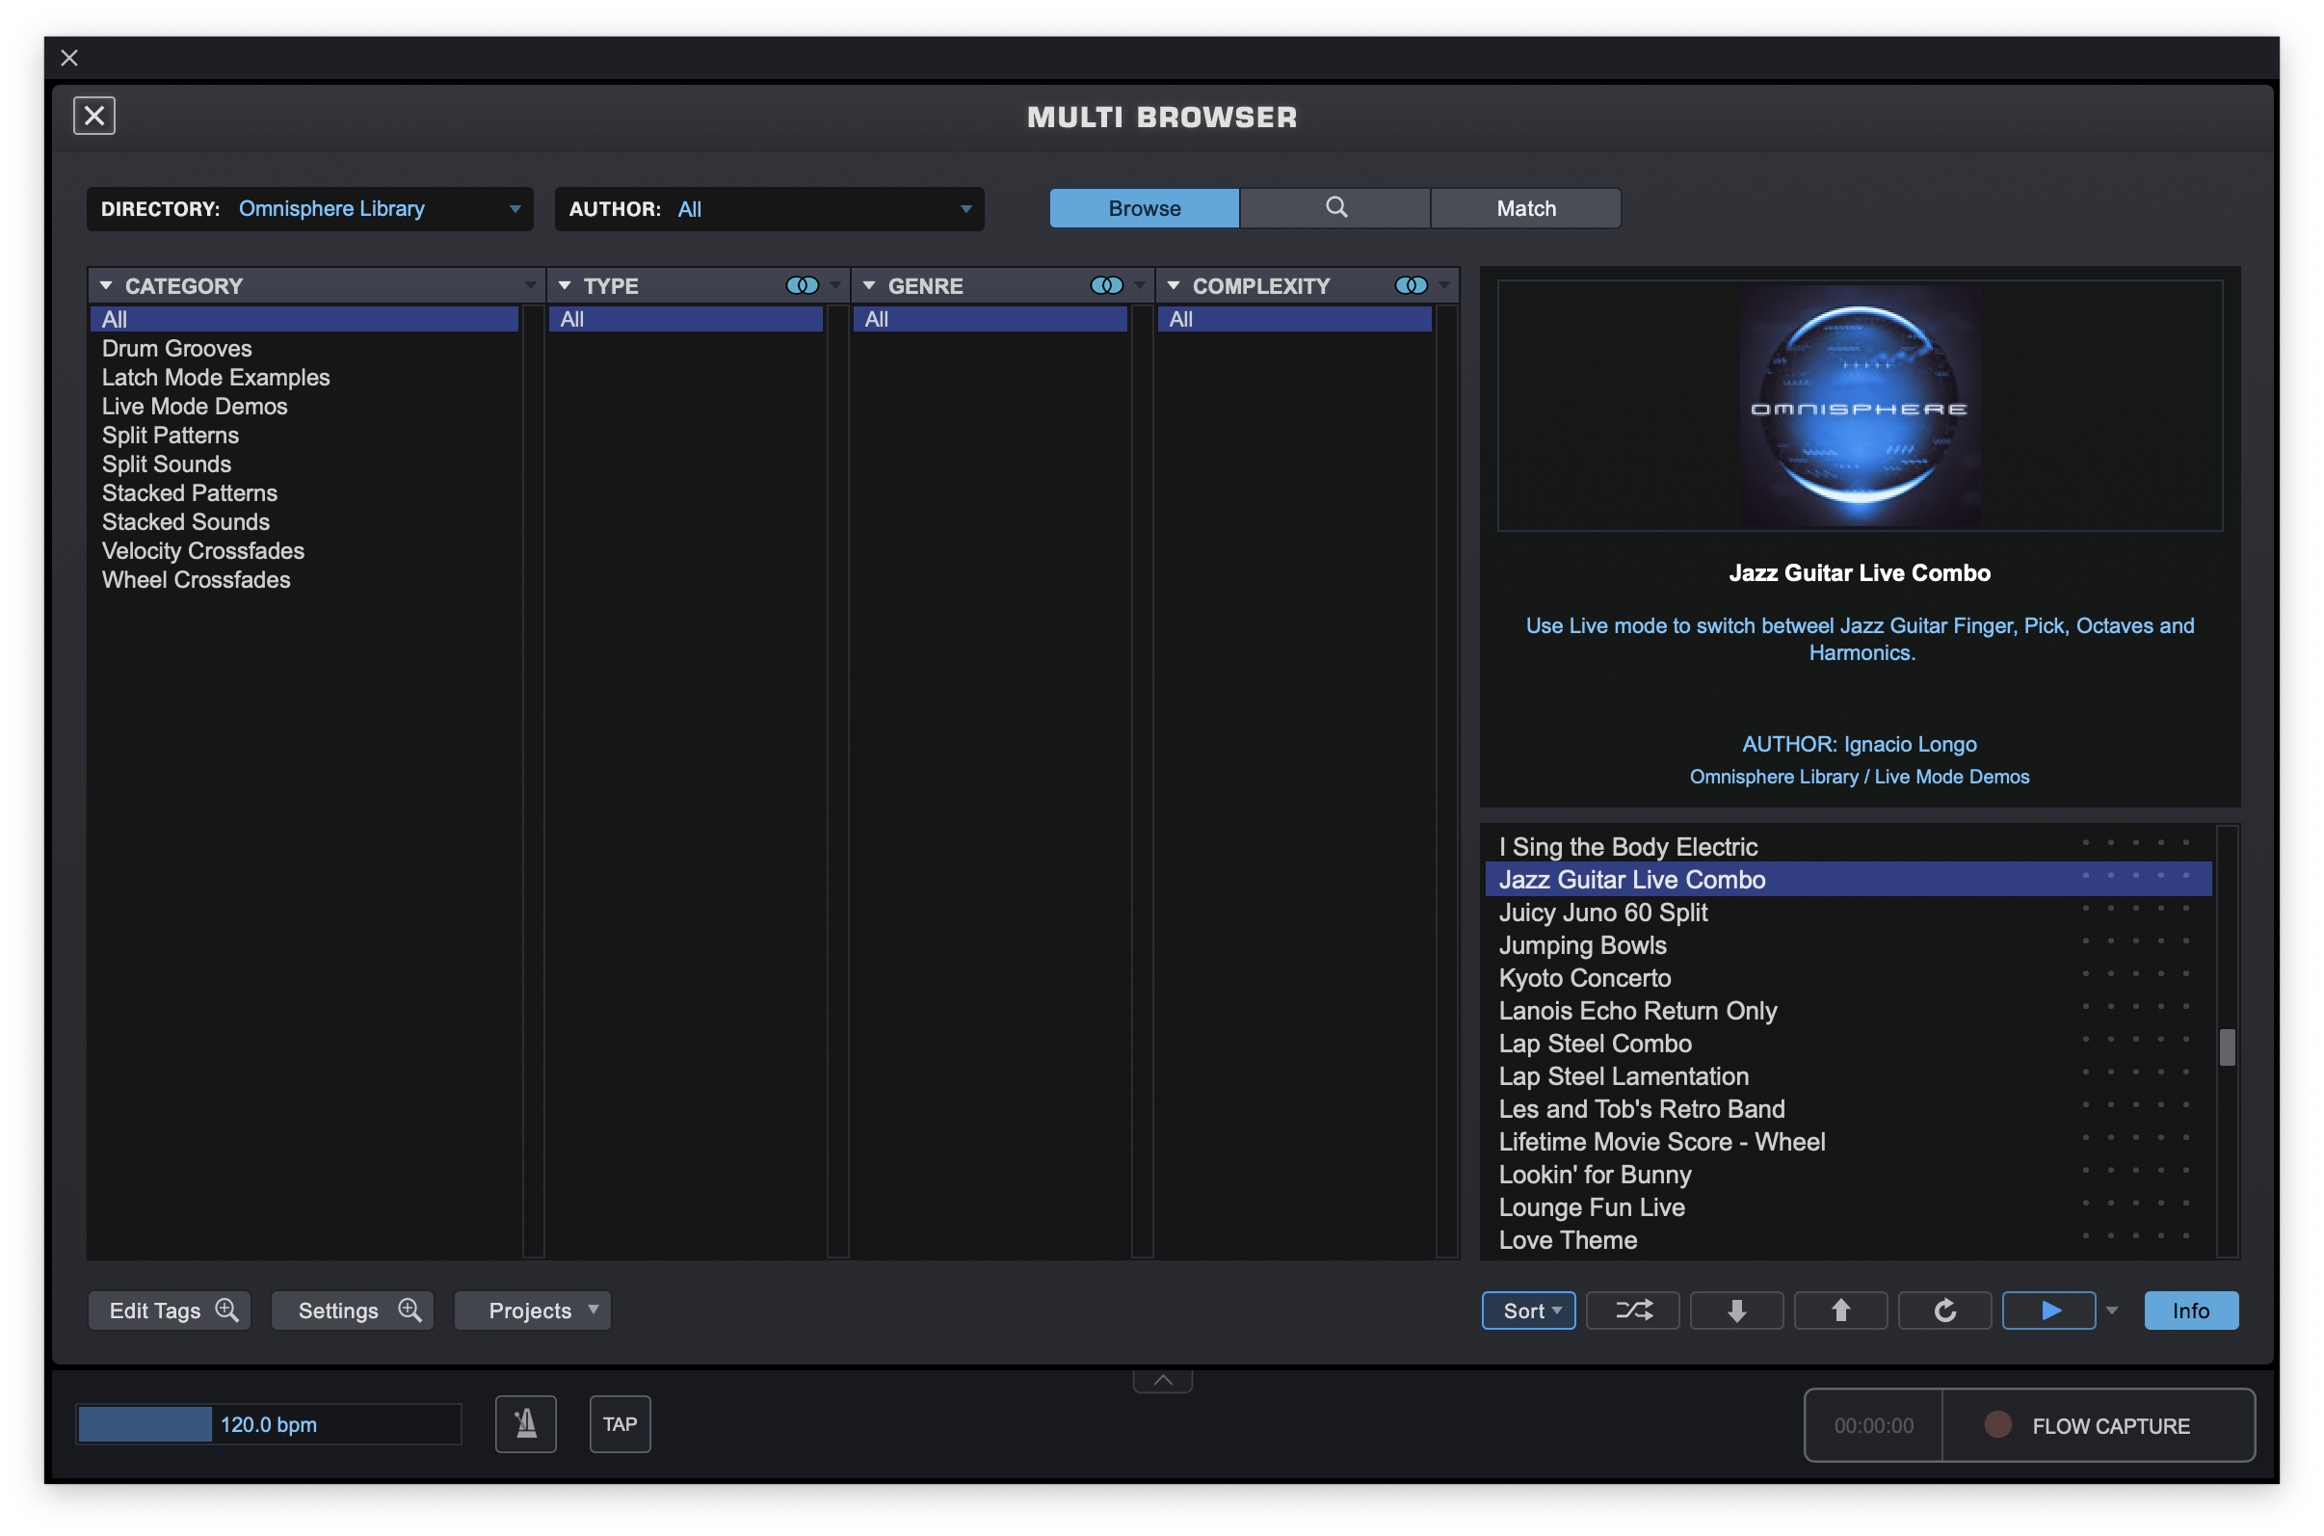Click the FLOW CAPTURE button
This screenshot has height=1536, width=2324.
click(2098, 1425)
